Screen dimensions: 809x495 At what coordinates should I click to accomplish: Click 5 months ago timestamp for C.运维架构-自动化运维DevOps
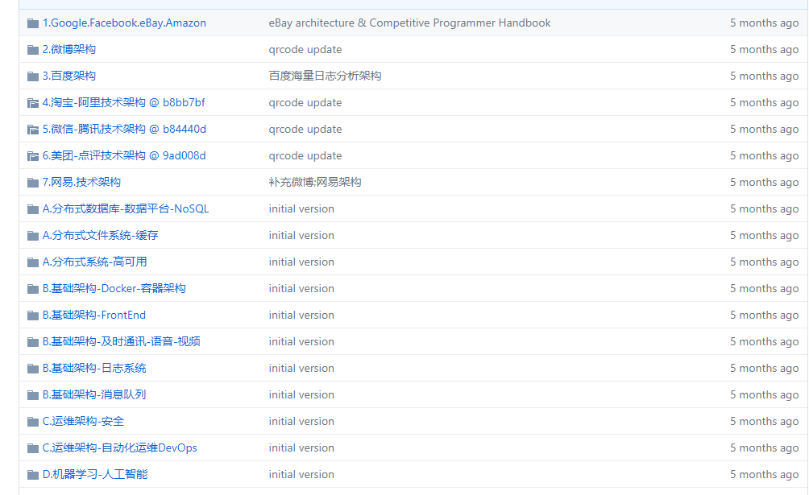click(764, 448)
